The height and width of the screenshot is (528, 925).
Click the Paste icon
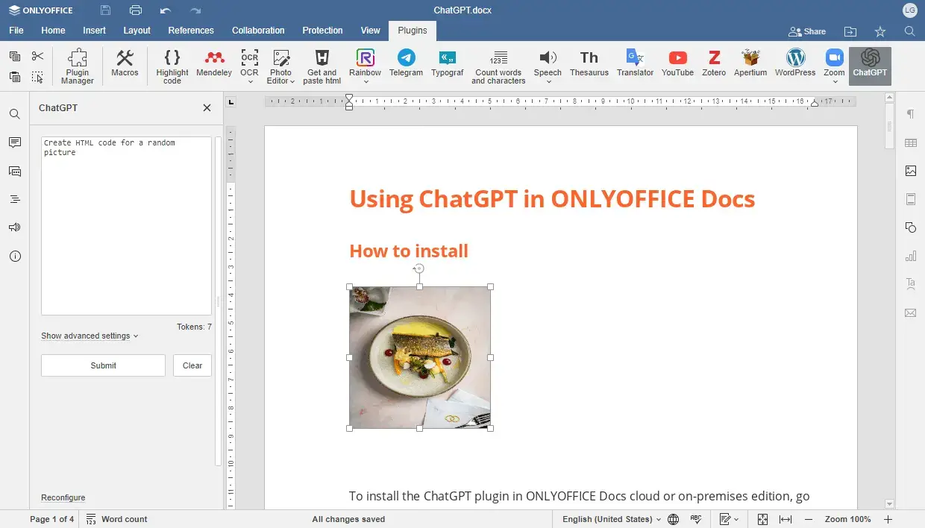15,77
